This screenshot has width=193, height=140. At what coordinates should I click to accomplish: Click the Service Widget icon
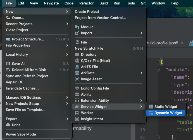[77, 107]
